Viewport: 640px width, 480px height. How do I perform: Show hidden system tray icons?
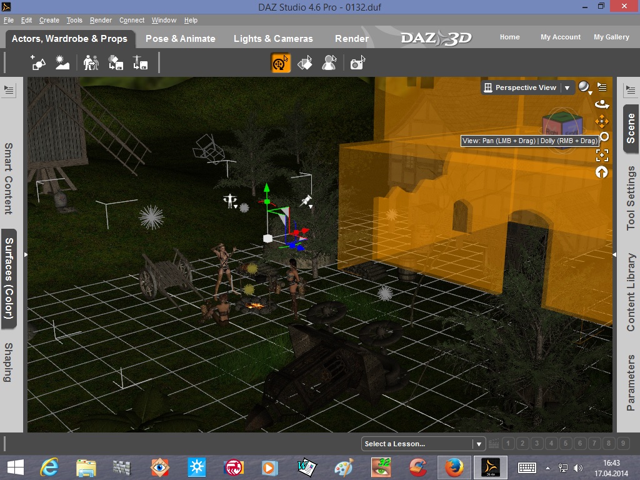pyautogui.click(x=547, y=468)
